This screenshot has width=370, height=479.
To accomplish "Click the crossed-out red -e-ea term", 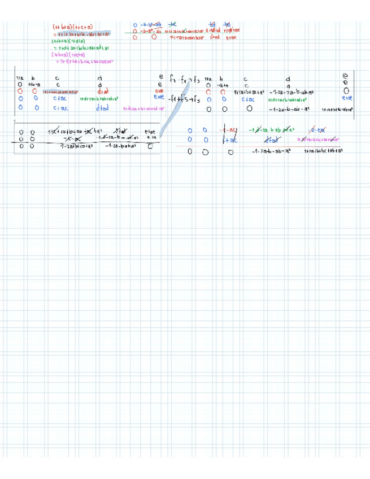I will pos(316,130).
